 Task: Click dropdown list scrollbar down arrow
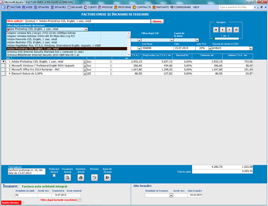(129, 55)
